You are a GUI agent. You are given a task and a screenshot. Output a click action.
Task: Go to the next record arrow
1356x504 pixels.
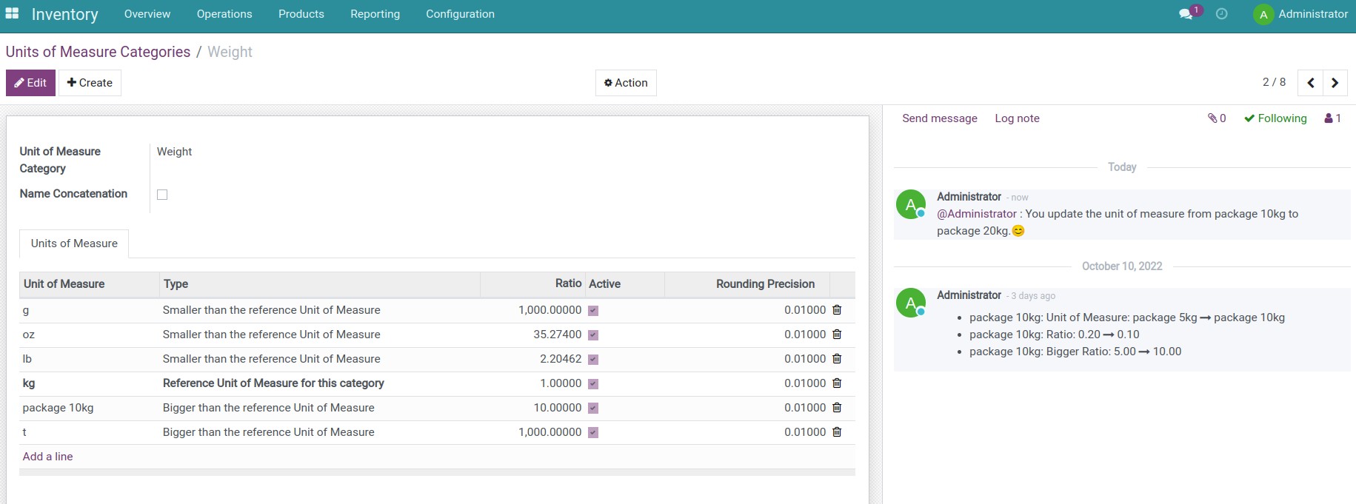[1335, 83]
